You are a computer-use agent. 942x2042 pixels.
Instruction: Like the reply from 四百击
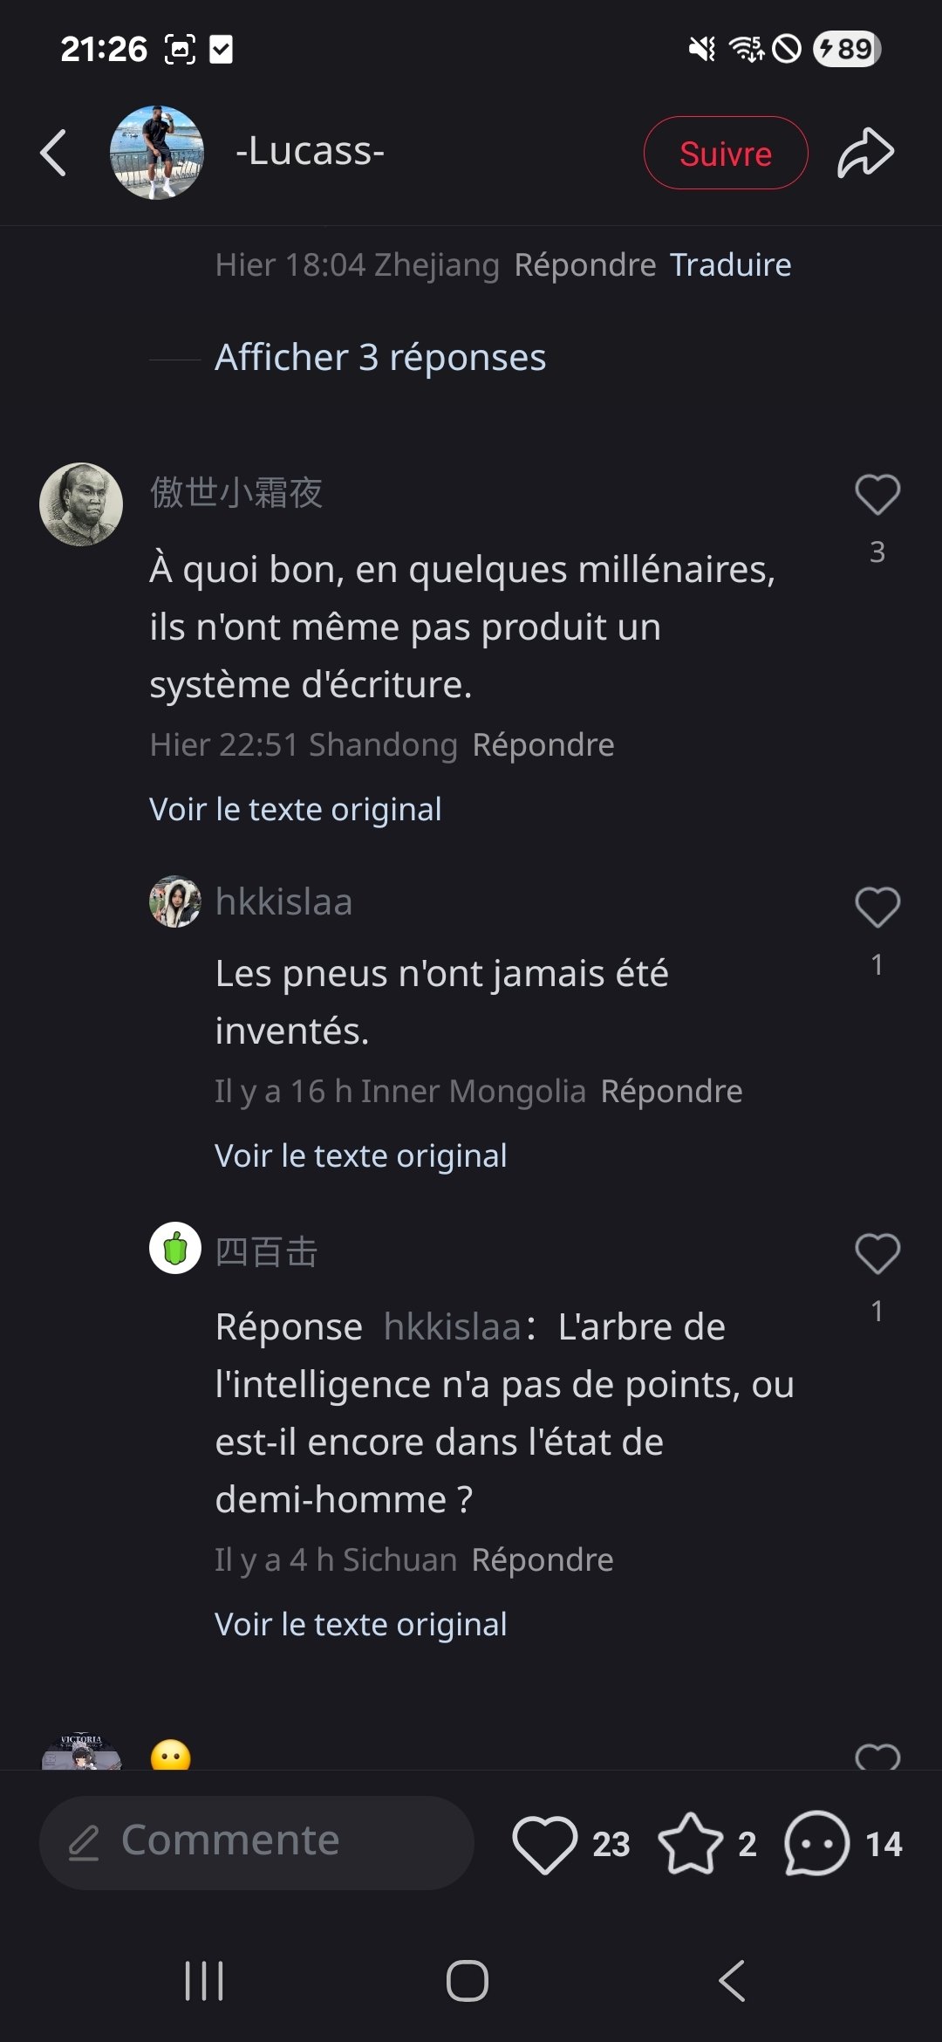tap(877, 1254)
